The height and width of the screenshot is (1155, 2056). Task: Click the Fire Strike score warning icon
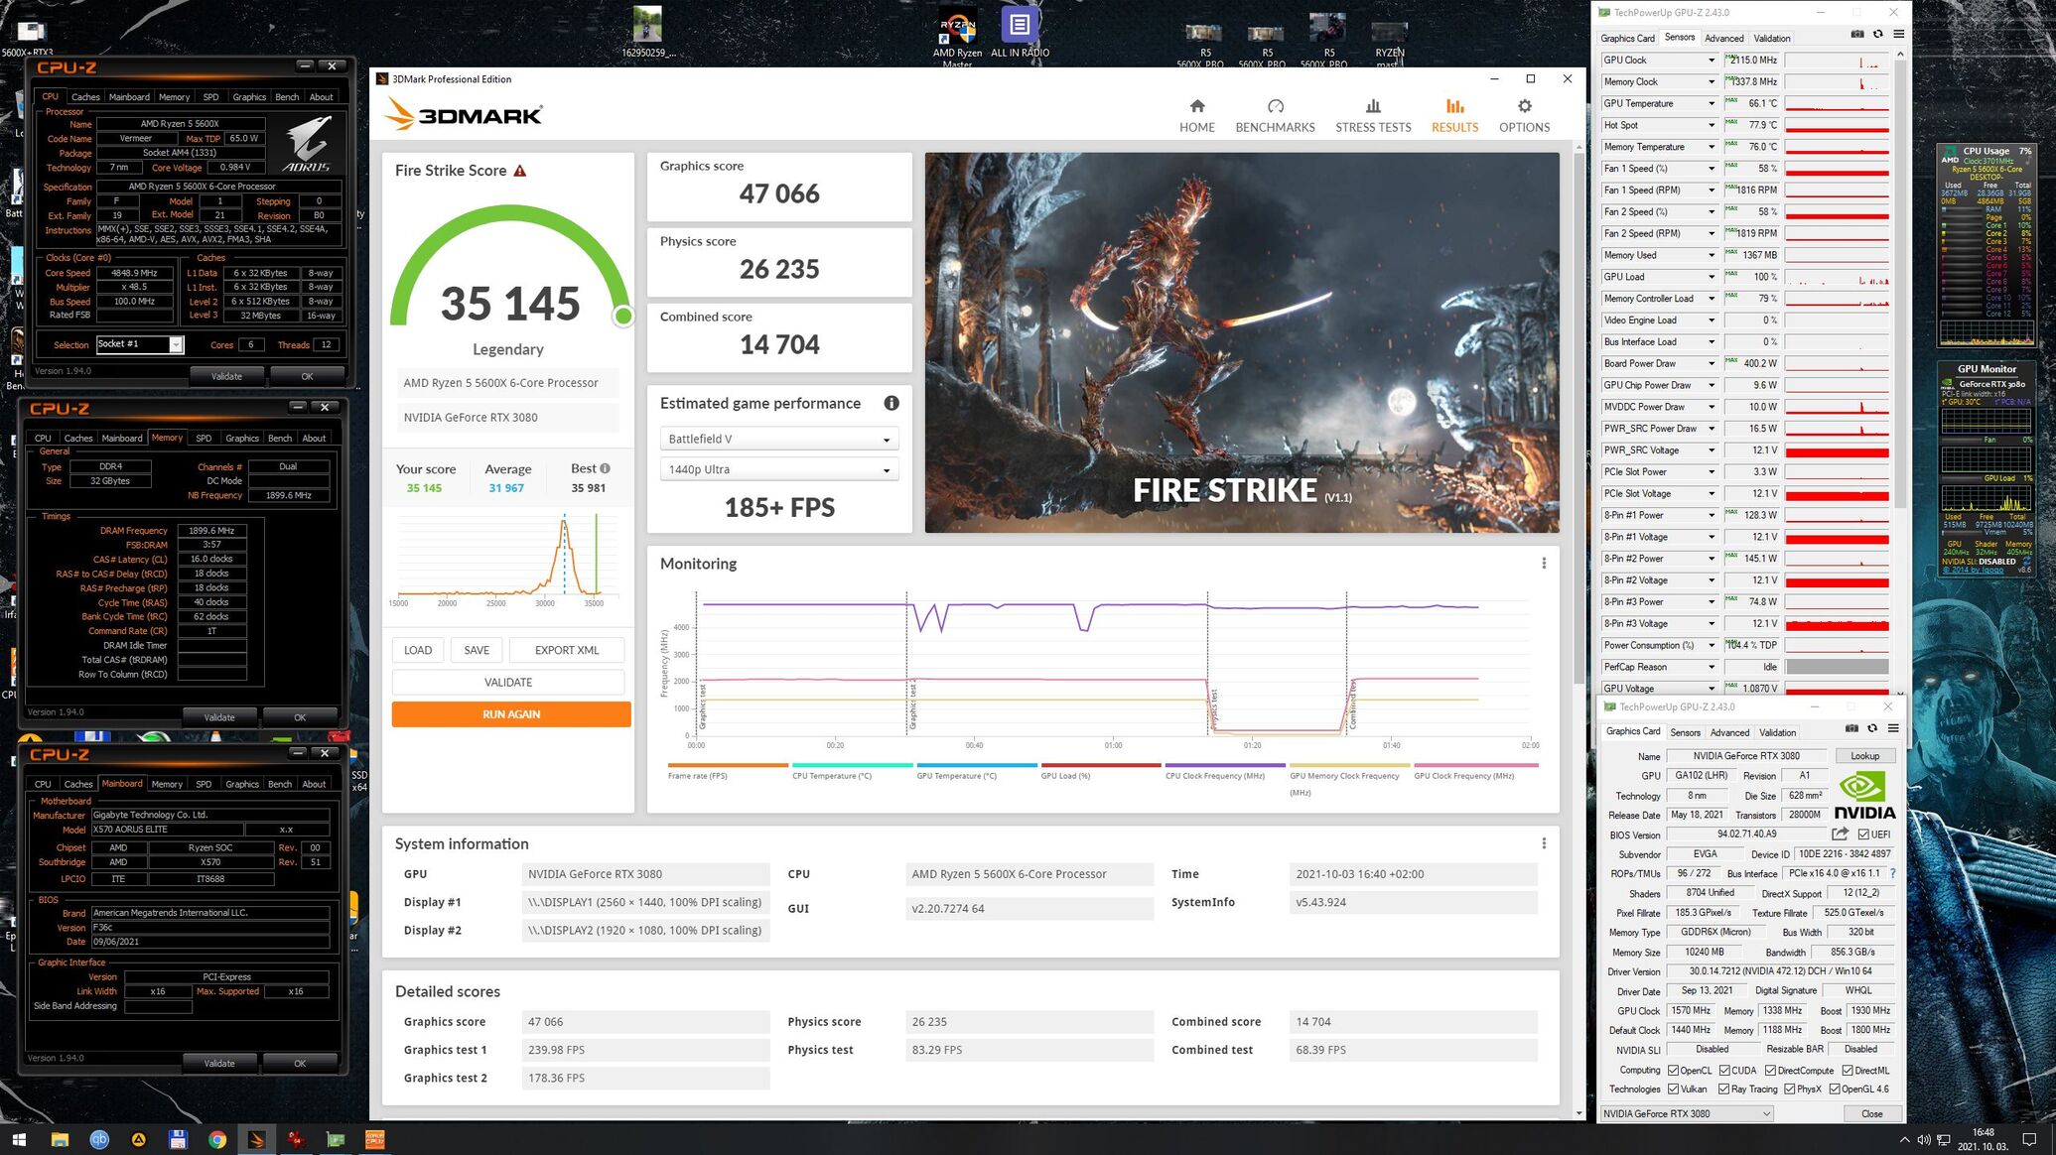pyautogui.click(x=519, y=171)
